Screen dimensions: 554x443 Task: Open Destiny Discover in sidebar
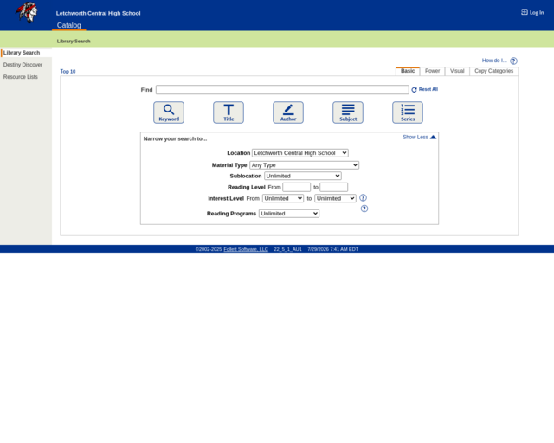point(23,65)
